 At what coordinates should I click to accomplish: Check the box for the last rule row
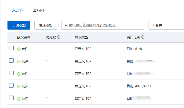pos(11,98)
